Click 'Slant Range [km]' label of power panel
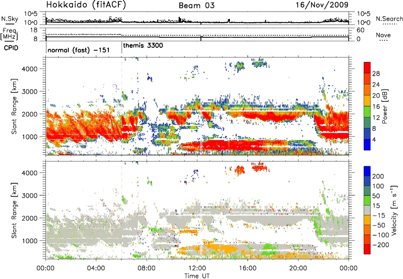The height and width of the screenshot is (279, 403). coord(14,106)
